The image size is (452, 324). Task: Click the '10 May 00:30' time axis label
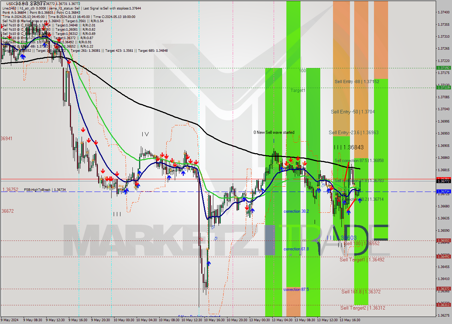coord(124,320)
